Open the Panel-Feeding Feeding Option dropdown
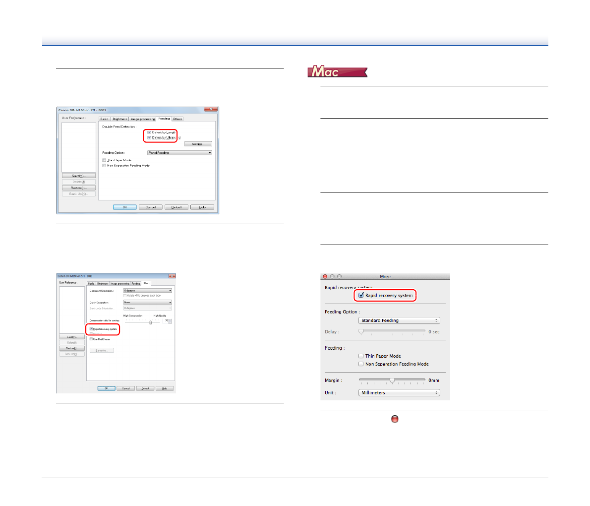The image size is (590, 506). pyautogui.click(x=179, y=153)
